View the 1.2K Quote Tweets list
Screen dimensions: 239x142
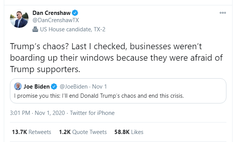click(83, 132)
